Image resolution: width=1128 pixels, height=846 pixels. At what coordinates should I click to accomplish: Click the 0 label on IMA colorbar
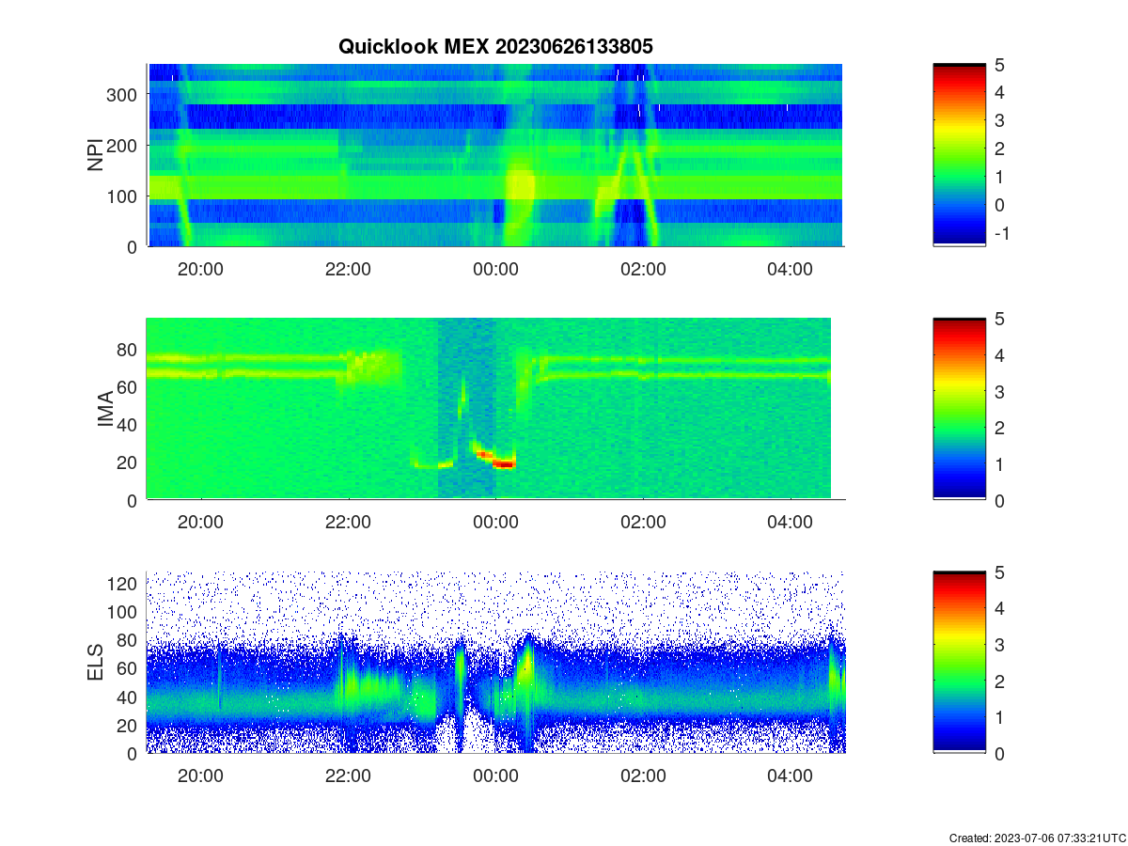pos(999,501)
